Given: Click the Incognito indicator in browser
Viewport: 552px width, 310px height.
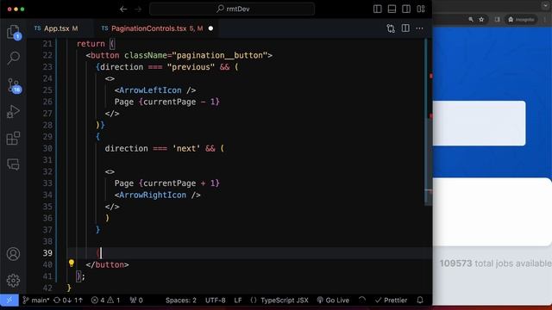Looking at the screenshot, I should [521, 19].
